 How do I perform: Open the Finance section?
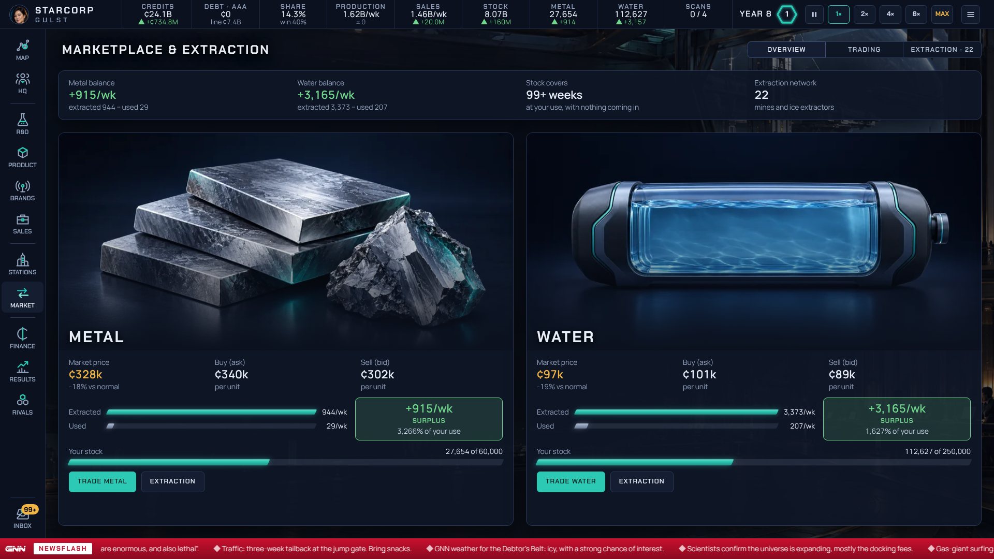(x=22, y=339)
